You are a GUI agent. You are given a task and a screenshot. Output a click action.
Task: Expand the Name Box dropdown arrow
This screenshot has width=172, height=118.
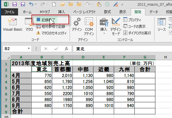(29, 49)
